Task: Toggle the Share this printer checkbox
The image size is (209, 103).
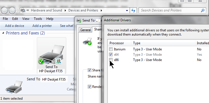Action: point(89,70)
